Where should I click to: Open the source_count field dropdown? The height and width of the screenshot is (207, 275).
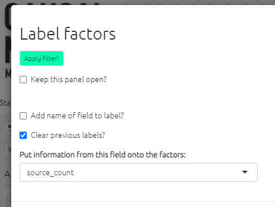pyautogui.click(x=139, y=172)
